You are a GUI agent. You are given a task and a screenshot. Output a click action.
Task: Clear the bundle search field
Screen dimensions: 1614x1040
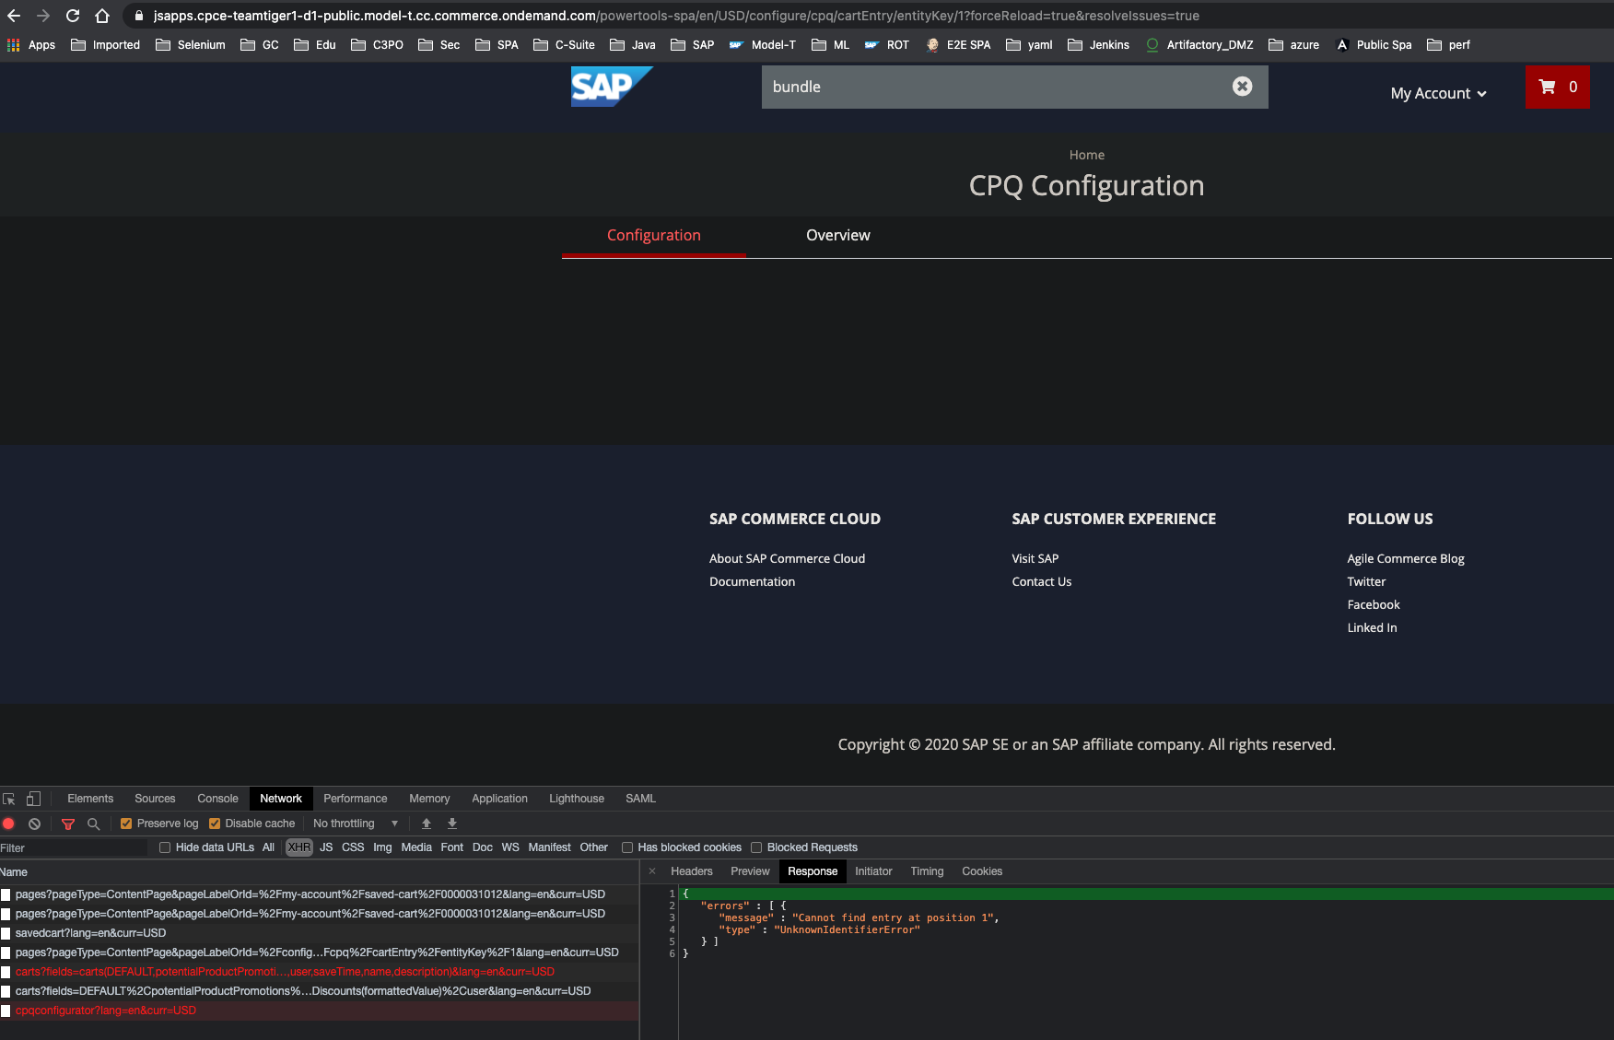pos(1242,87)
